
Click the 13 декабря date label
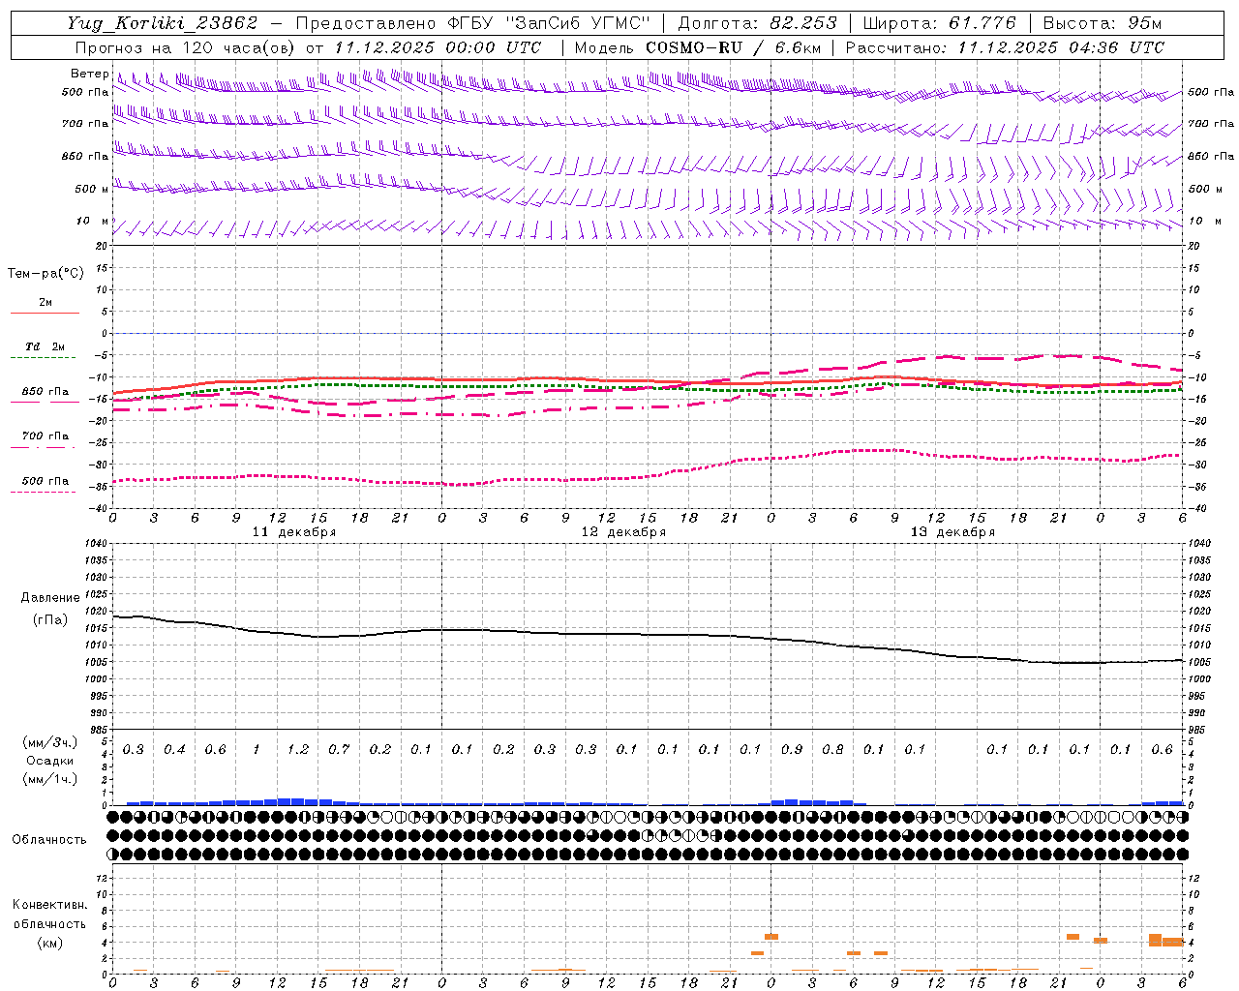click(952, 532)
